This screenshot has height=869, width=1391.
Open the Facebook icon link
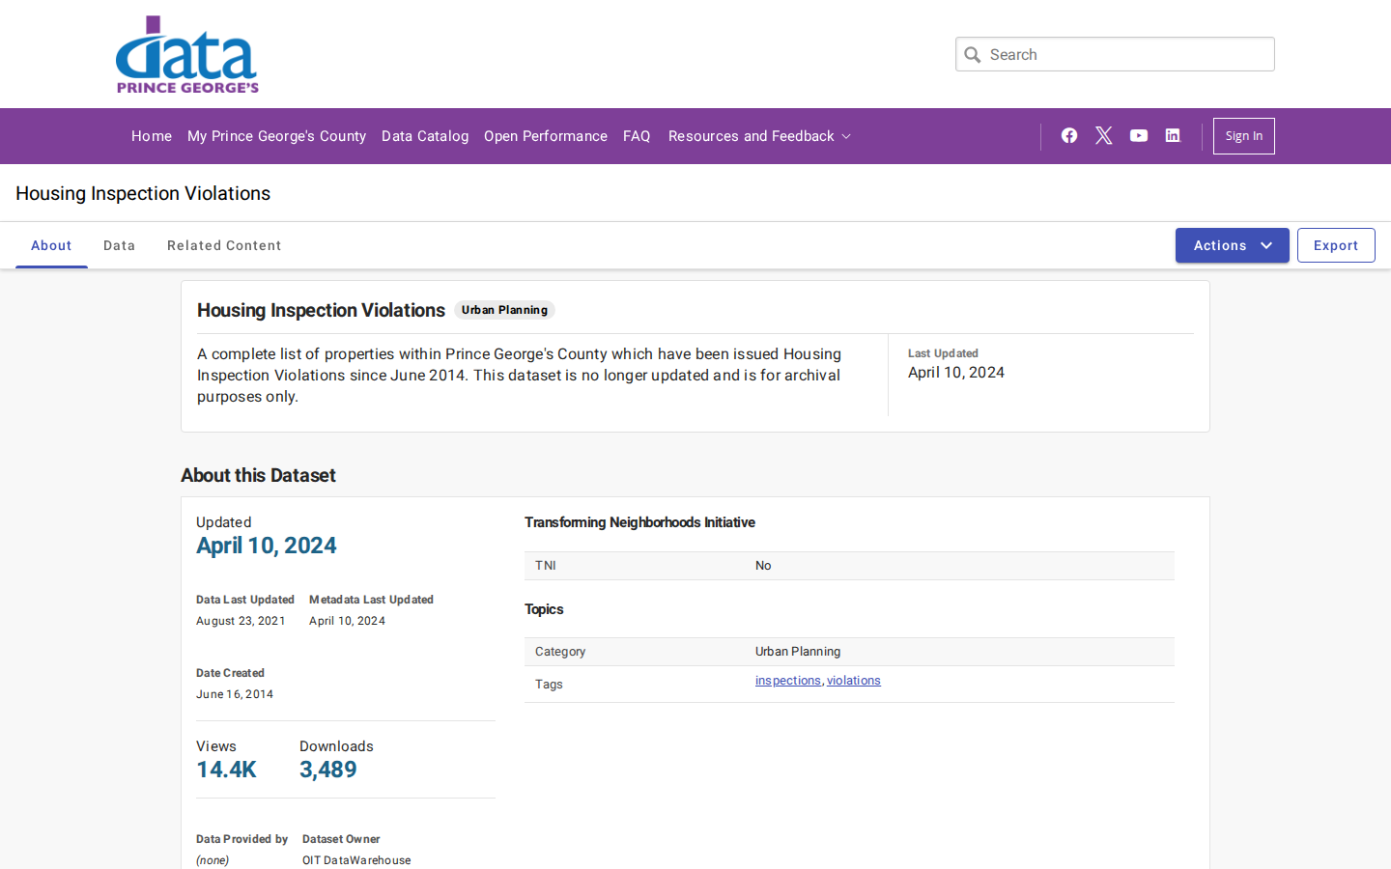pyautogui.click(x=1069, y=135)
